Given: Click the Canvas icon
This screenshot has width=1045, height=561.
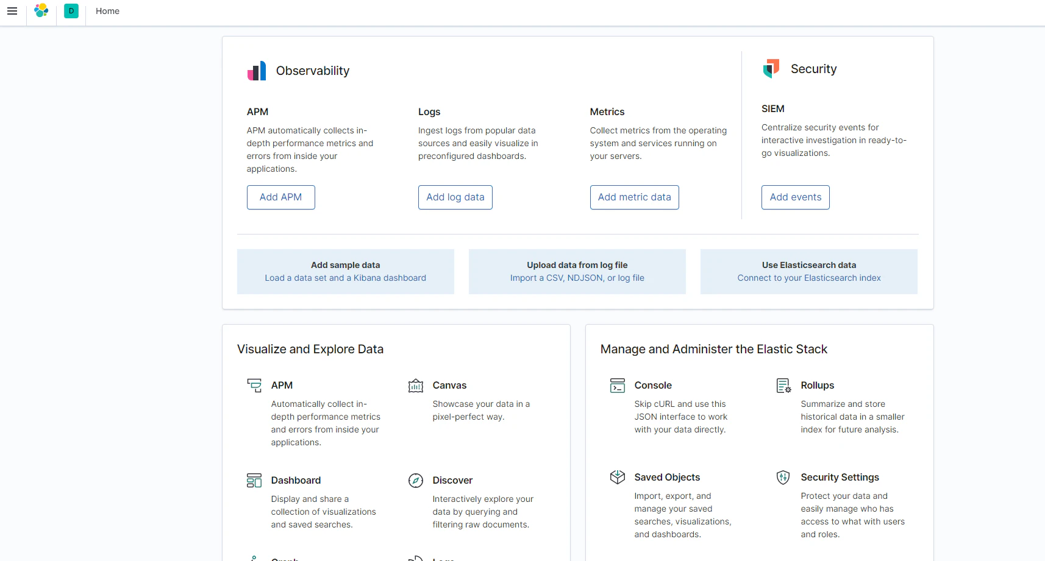Looking at the screenshot, I should (x=416, y=386).
